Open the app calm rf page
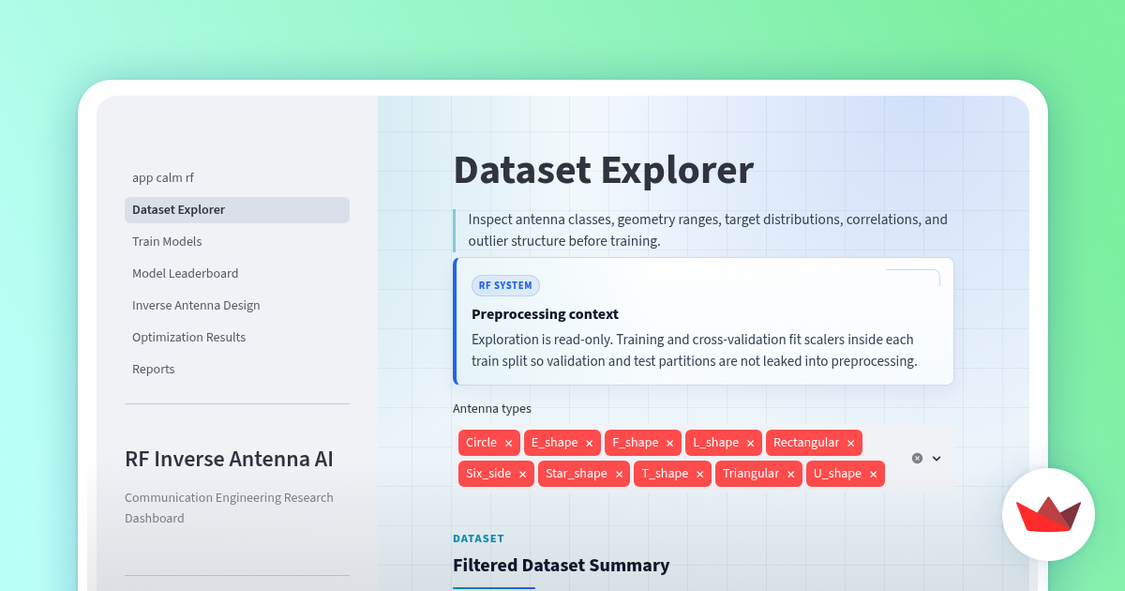The width and height of the screenshot is (1125, 591). tap(236, 178)
